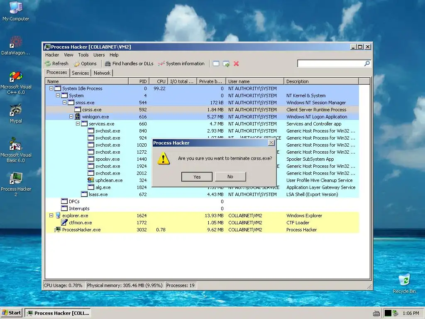Screen dimensions: 425x319
Task: Click find window and thread icon
Action: (x=226, y=64)
